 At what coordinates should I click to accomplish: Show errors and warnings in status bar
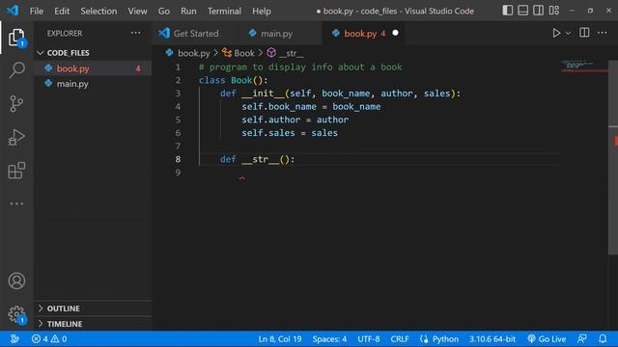(x=49, y=338)
